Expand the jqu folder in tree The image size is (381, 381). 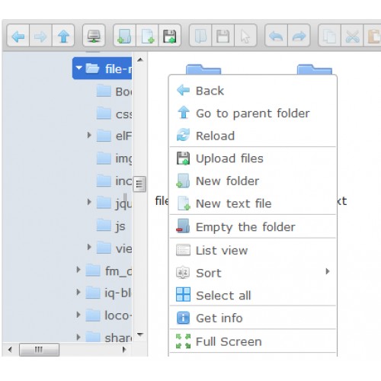[89, 202]
